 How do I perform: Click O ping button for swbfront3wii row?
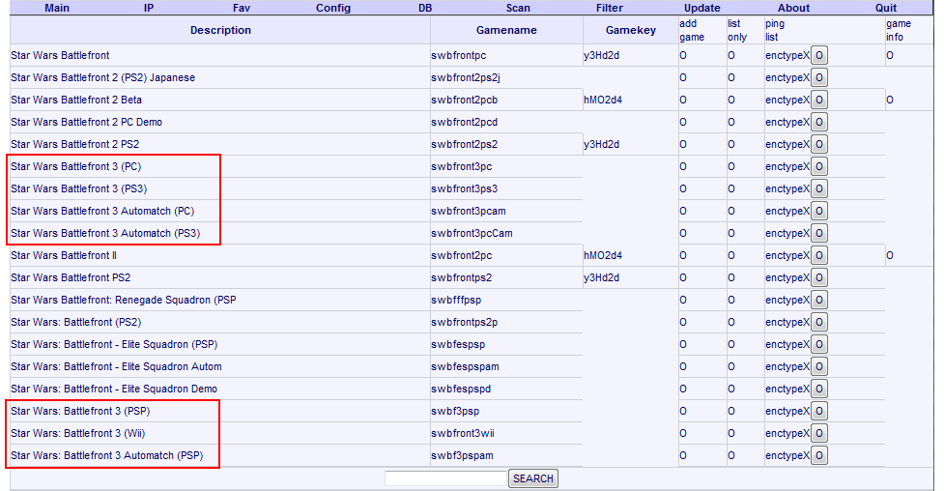(818, 434)
